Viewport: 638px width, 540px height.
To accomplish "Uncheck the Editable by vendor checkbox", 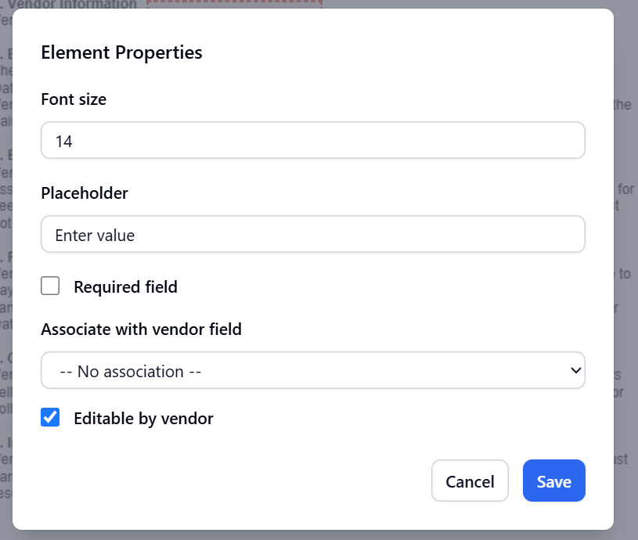I will tap(50, 418).
